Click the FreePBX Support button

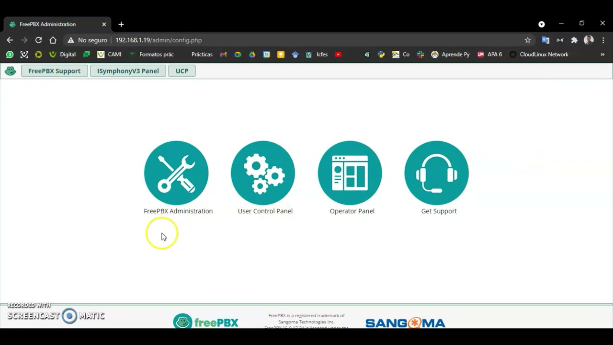(54, 71)
